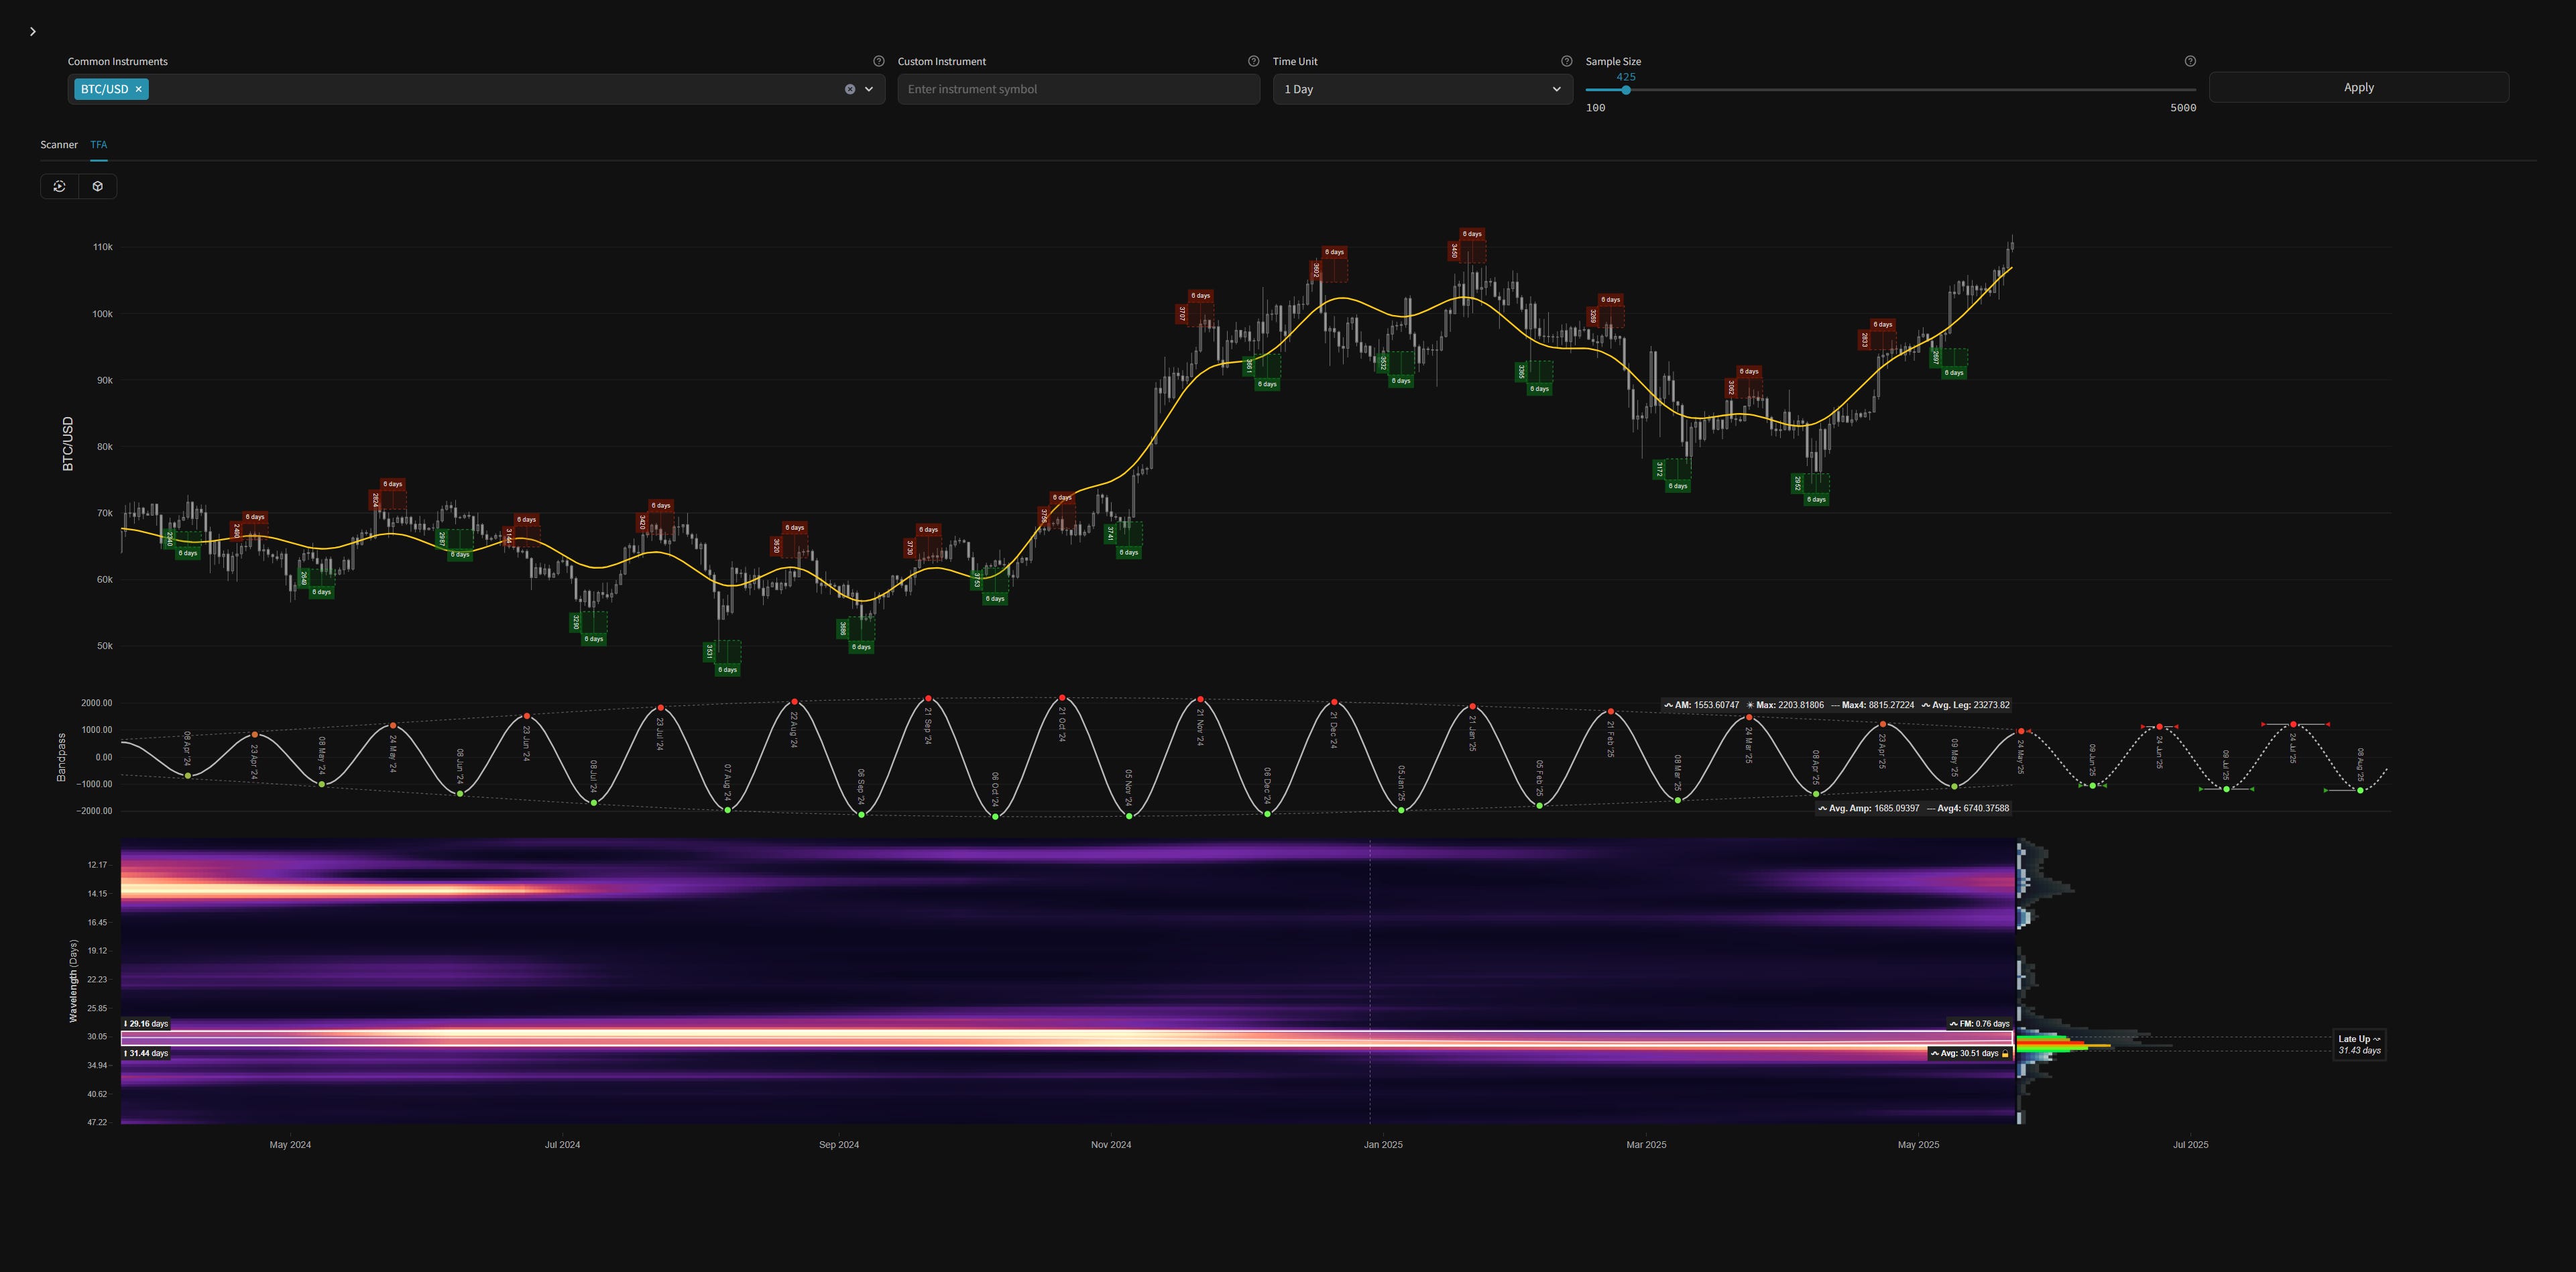Open the Common Instruments dropdown arrow
This screenshot has width=2576, height=1272.
(869, 89)
